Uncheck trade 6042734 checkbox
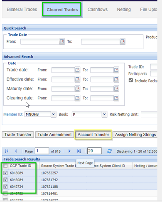The width and height of the screenshot is (162, 202). coord(5,187)
